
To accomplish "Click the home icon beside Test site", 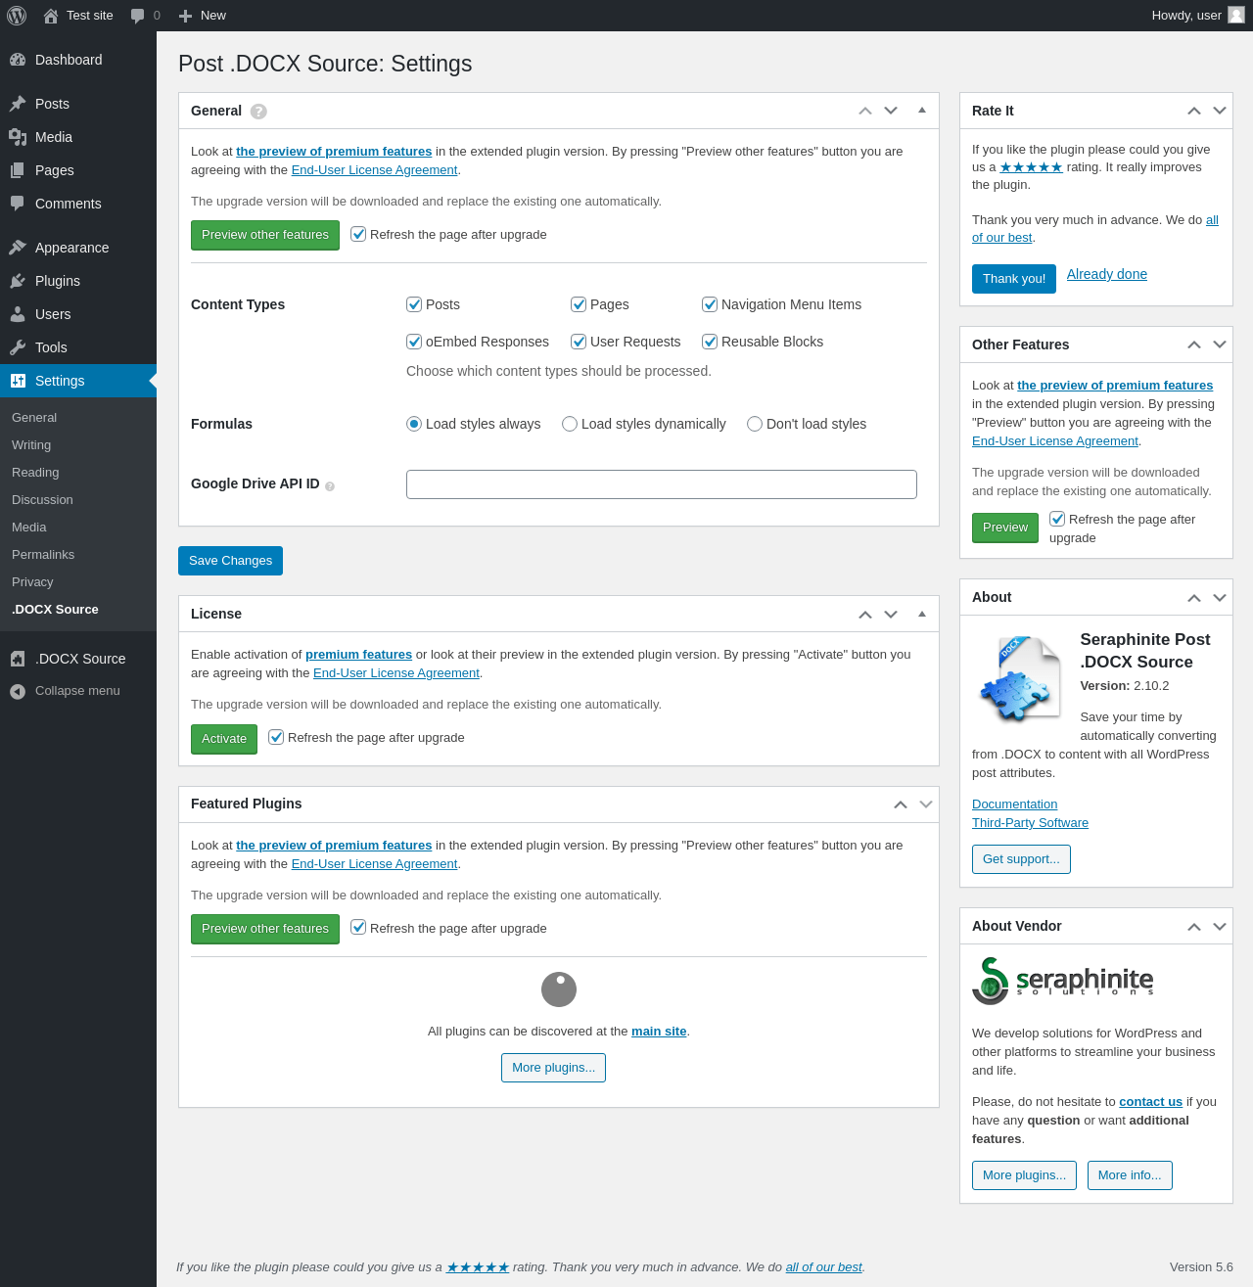I will (51, 16).
